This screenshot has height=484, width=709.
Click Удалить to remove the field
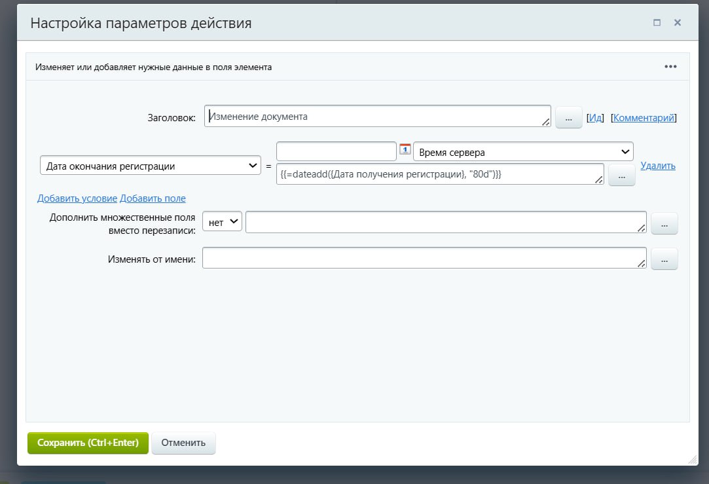[658, 166]
